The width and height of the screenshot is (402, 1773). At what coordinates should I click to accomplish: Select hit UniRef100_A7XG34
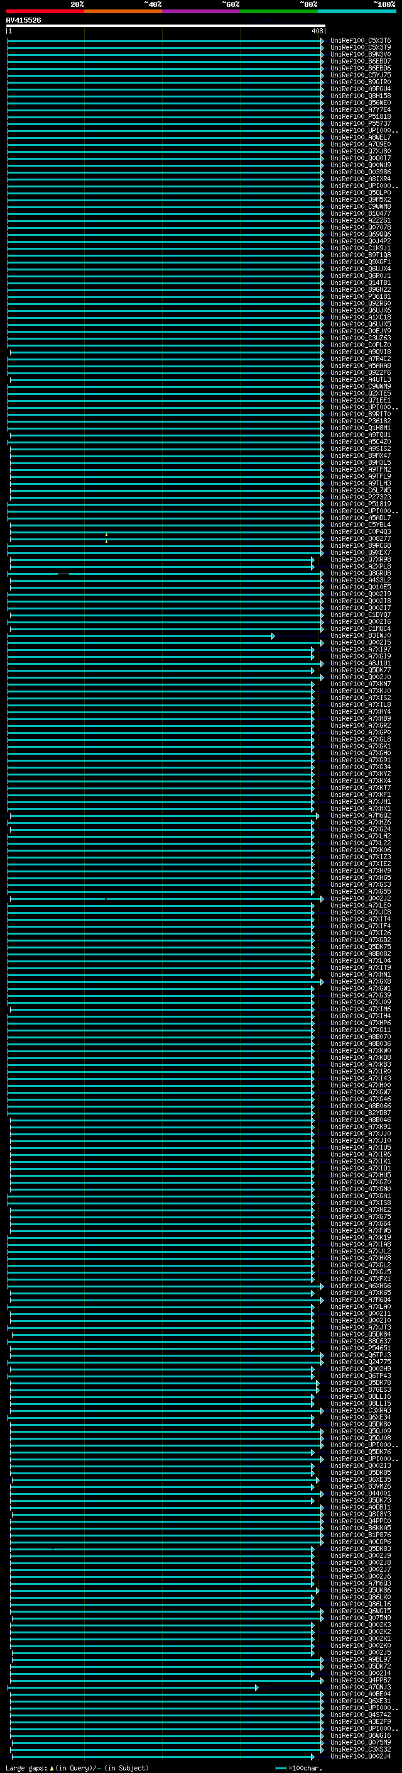point(360,767)
